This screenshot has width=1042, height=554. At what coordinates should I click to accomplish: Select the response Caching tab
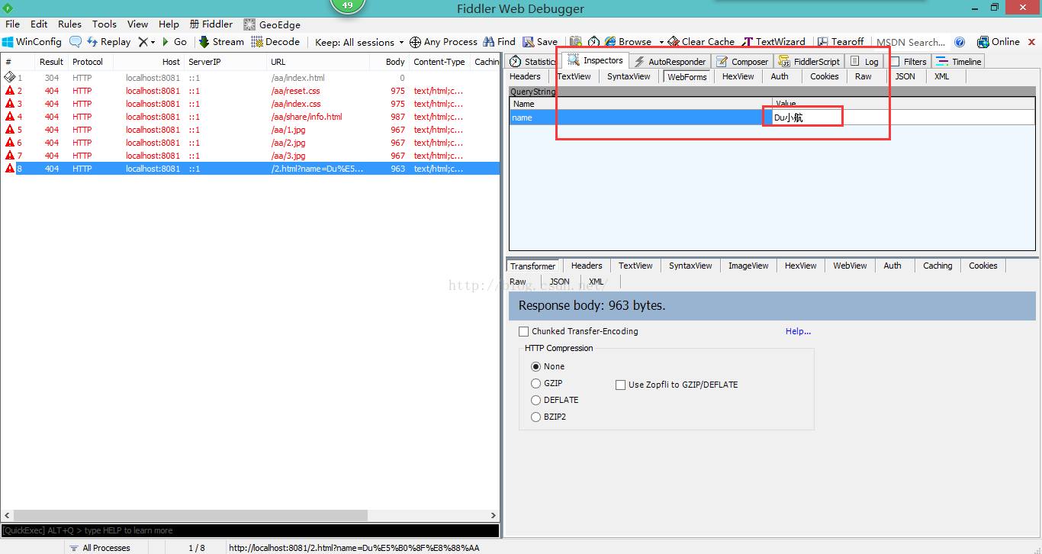tap(937, 266)
